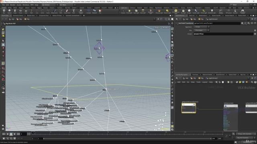Viewport: 257px width, 144px height.
Task: Toggle the pin on the viewport path bar
Action: [x=158, y=19]
